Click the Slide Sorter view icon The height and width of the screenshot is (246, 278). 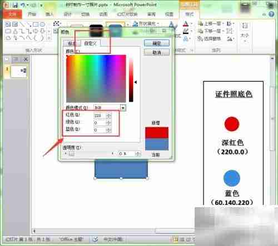pyautogui.click(x=182, y=239)
